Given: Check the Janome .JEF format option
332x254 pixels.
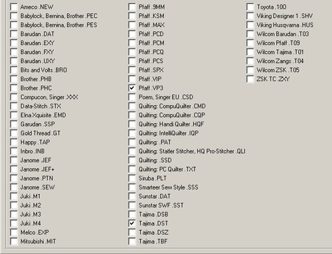Looking at the screenshot, I should click(x=14, y=160).
